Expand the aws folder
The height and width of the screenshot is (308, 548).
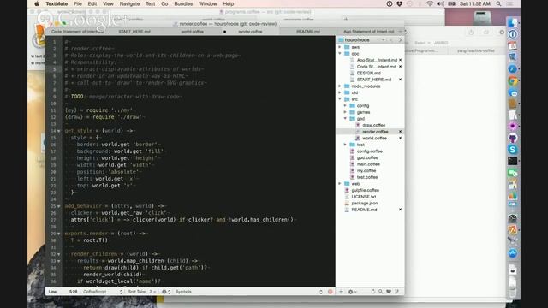pyautogui.click(x=340, y=47)
